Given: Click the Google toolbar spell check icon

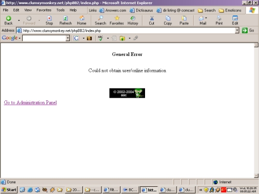Looking at the screenshot, I should click(x=100, y=38).
